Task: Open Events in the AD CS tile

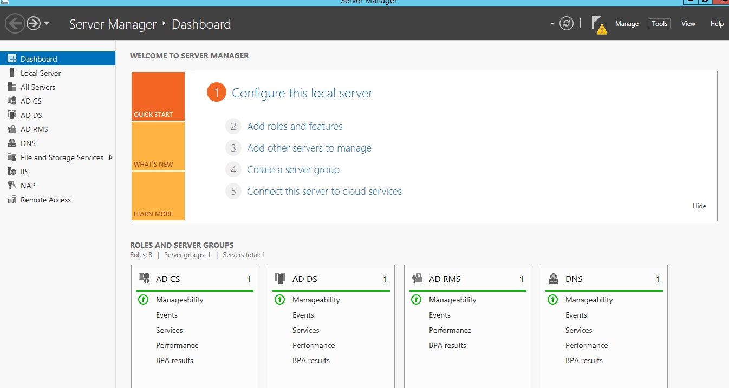Action: coord(167,315)
